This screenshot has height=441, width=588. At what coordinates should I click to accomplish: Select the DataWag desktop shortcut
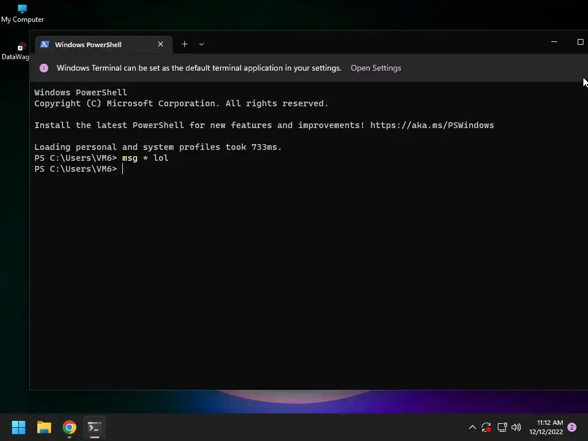(15, 51)
